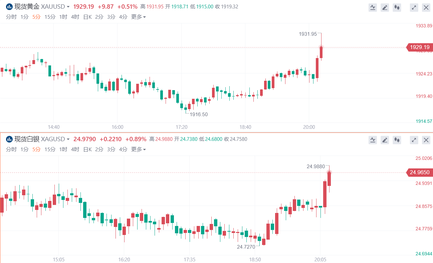The image size is (433, 263).
Task: Open XAUUSD symbol dropdown arrow
Action: [x=68, y=7]
